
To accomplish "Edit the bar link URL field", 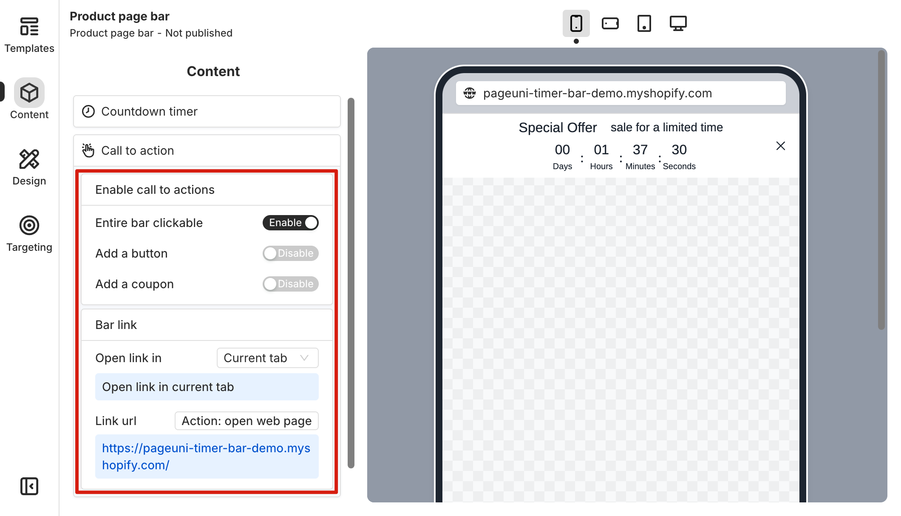I will pyautogui.click(x=207, y=456).
